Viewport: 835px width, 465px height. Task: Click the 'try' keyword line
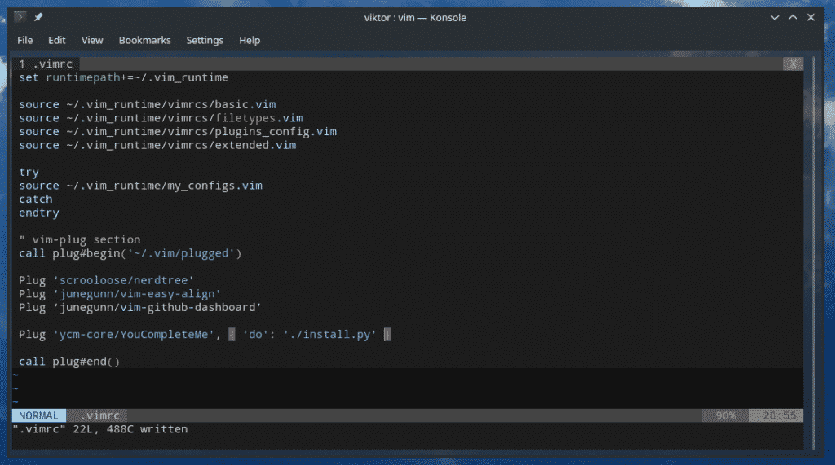click(x=29, y=173)
